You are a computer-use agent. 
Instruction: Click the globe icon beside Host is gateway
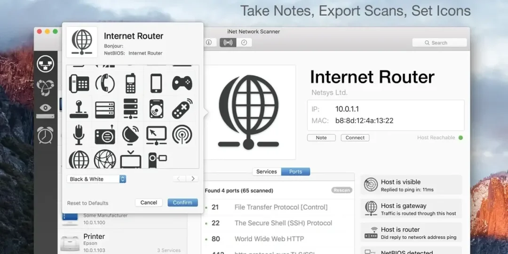371,208
